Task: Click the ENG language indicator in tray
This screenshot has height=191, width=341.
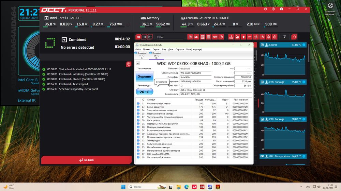Action: tap(308, 187)
